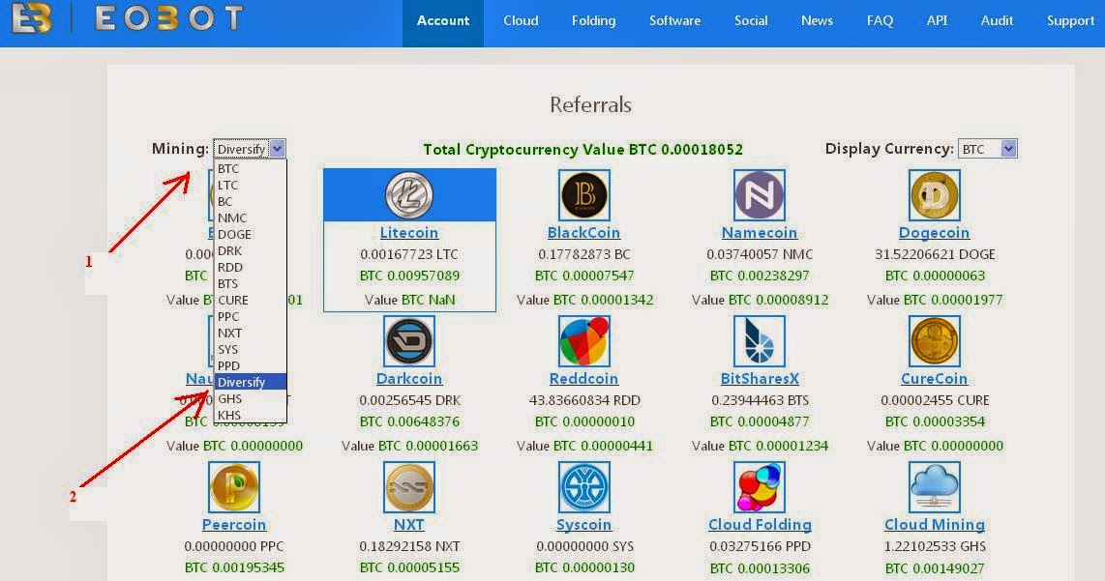
Task: Click the BitSharesX coin icon
Action: [x=759, y=341]
